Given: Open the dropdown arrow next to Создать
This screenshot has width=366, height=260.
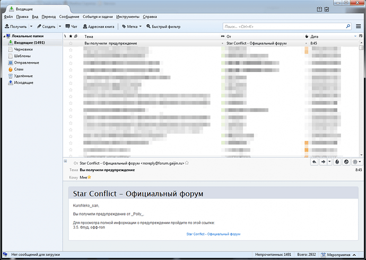Looking at the screenshot, I should pyautogui.click(x=60, y=26).
